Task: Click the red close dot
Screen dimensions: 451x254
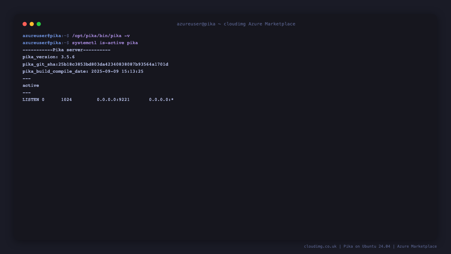Action: (x=25, y=24)
